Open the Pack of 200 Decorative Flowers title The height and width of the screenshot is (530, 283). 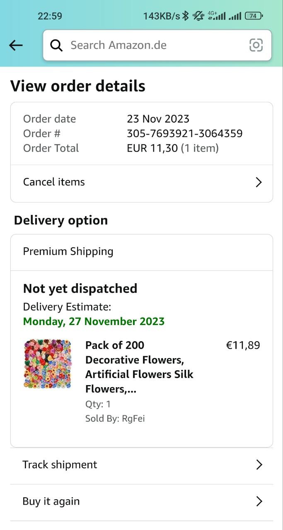pos(139,367)
